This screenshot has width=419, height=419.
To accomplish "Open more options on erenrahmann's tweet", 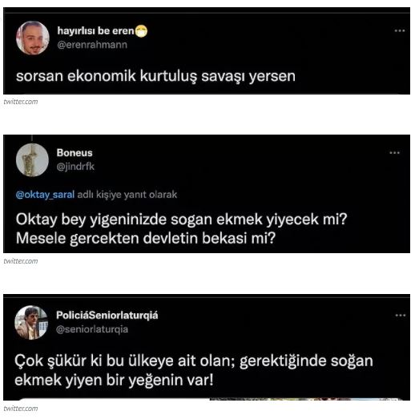I will (x=400, y=30).
